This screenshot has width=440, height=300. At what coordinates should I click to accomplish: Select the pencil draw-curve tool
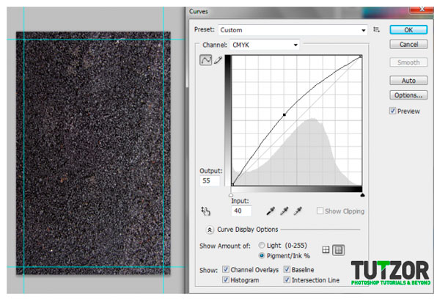point(218,60)
